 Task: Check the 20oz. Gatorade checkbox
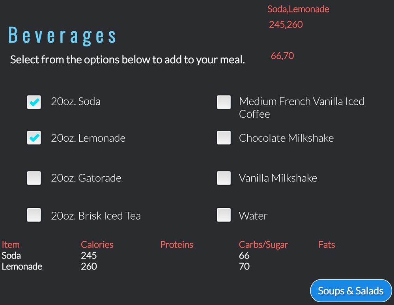(x=34, y=178)
